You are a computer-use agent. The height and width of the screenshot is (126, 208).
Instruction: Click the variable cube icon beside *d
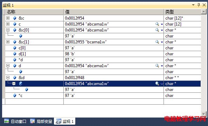[15, 60]
